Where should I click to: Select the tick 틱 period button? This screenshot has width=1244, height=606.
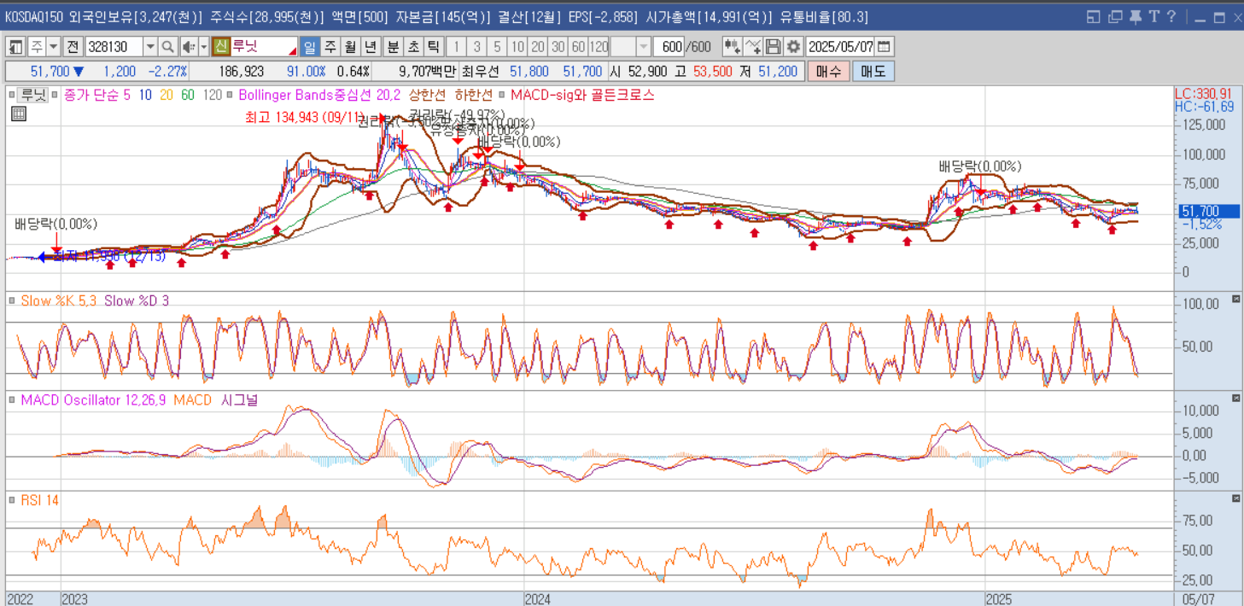434,47
